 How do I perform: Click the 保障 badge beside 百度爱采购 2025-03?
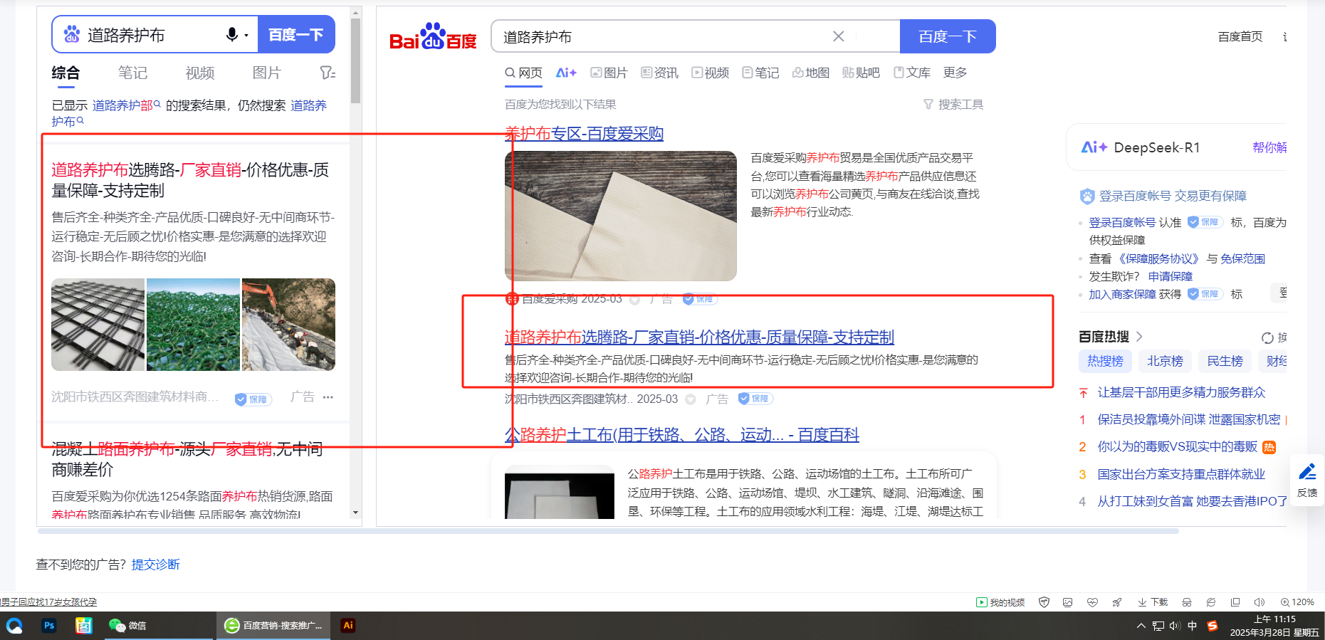700,299
